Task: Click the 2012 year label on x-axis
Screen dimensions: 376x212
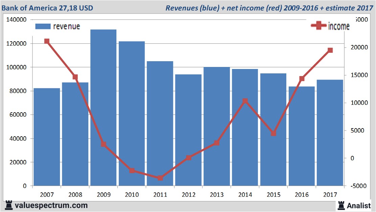Action: pos(188,195)
